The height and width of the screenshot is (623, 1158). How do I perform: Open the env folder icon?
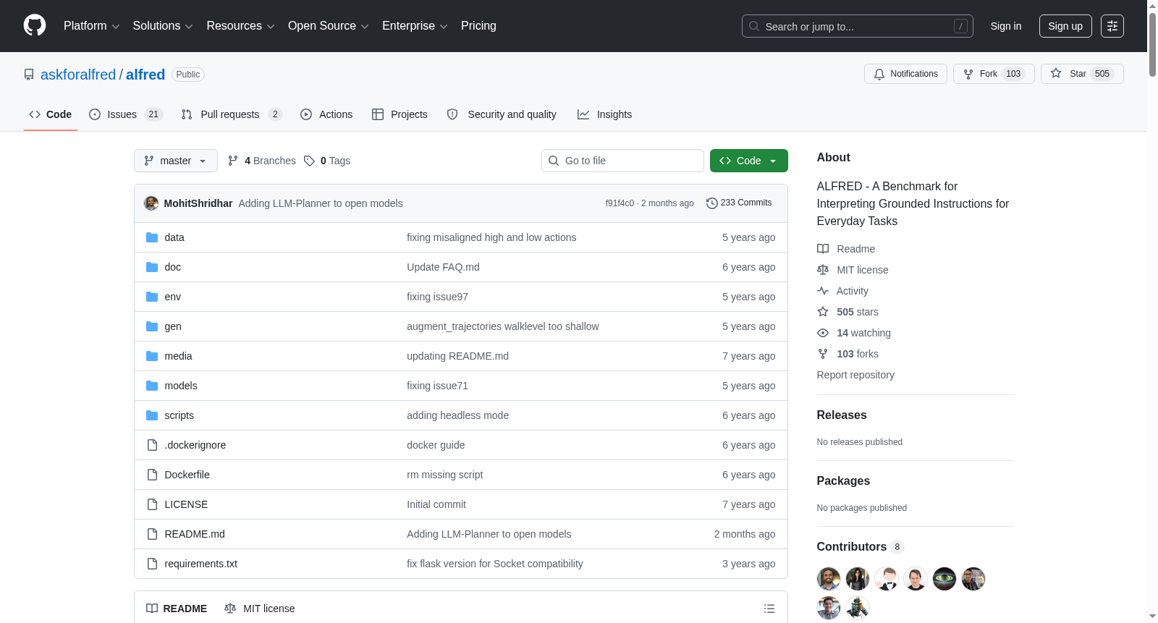pos(152,297)
